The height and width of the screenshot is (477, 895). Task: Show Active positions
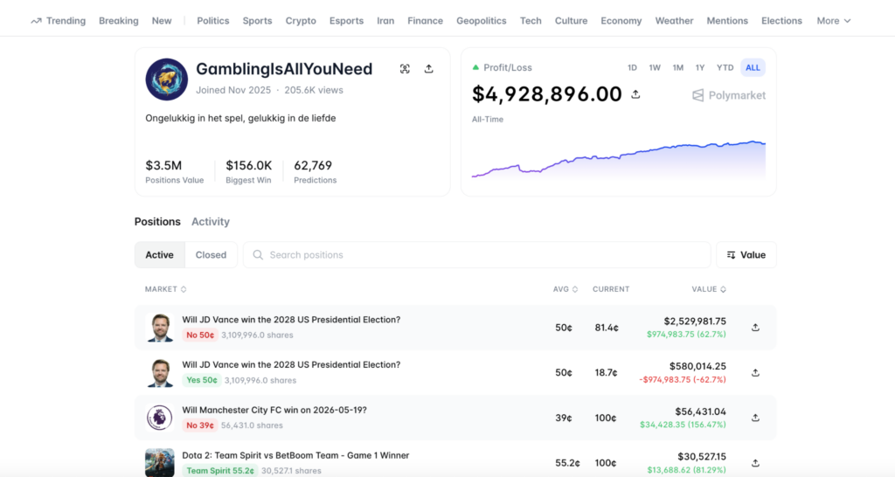(159, 255)
